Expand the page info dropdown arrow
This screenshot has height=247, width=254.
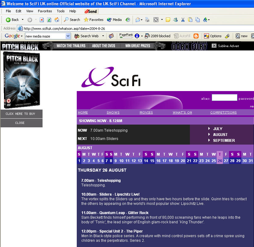142,36
